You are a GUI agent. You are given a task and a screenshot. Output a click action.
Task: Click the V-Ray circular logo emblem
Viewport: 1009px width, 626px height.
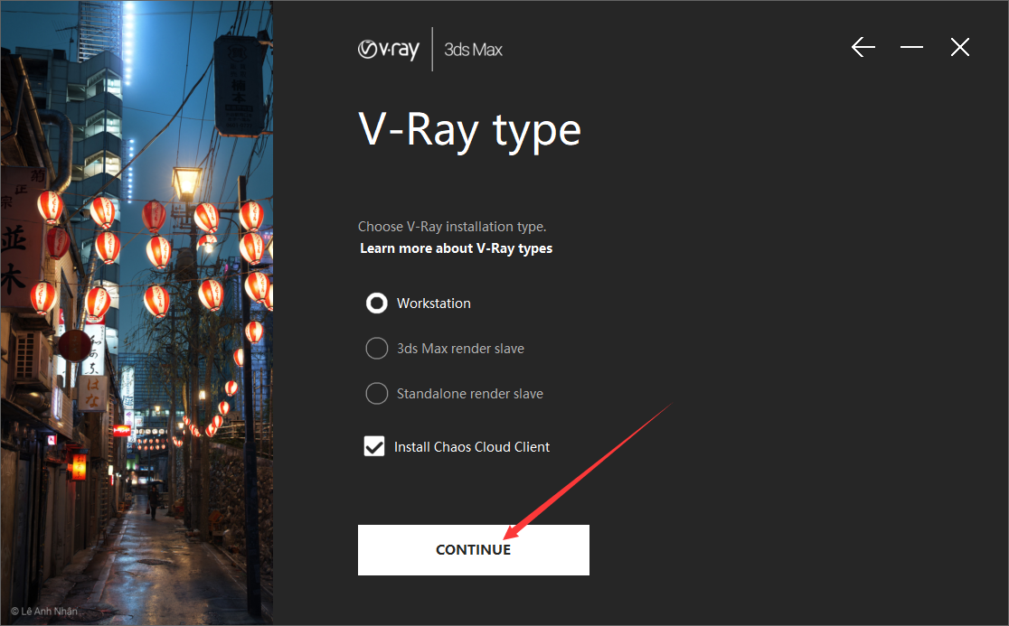click(x=368, y=50)
